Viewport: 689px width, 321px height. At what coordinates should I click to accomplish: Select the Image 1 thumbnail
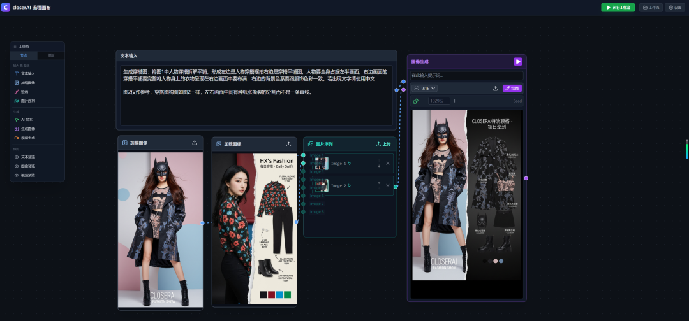(x=321, y=163)
